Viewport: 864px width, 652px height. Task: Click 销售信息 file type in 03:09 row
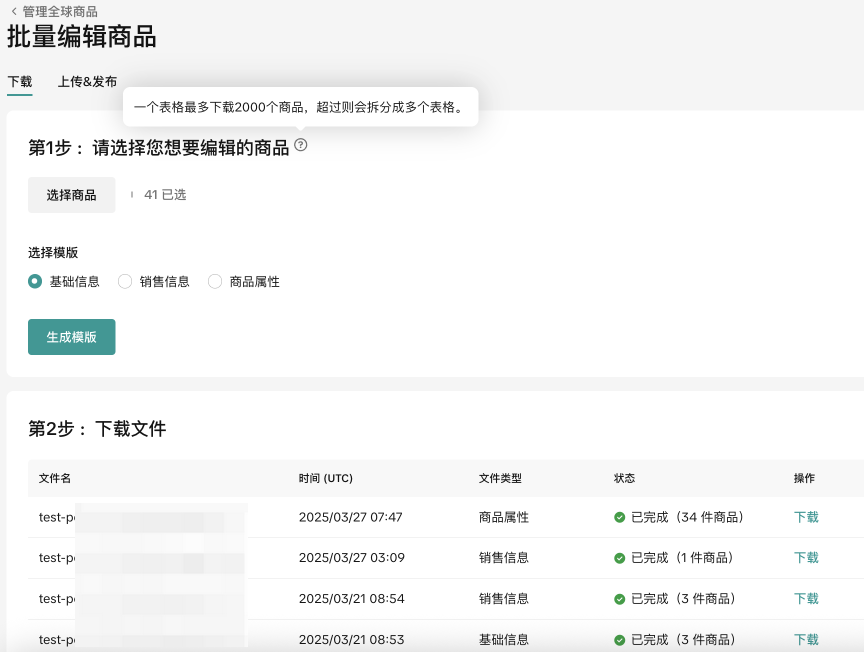[x=504, y=557]
